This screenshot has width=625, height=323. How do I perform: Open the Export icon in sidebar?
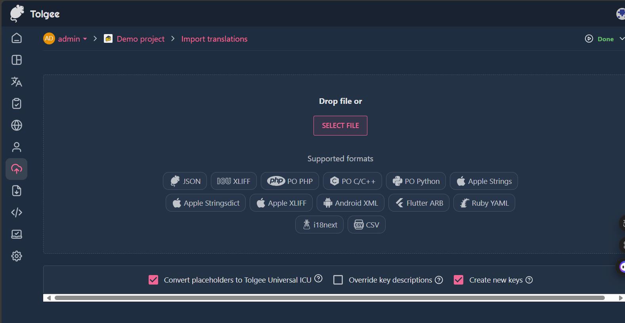(x=16, y=191)
